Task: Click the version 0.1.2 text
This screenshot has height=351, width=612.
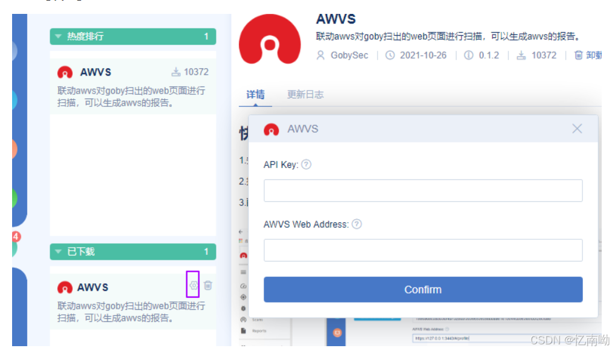Action: pyautogui.click(x=489, y=56)
